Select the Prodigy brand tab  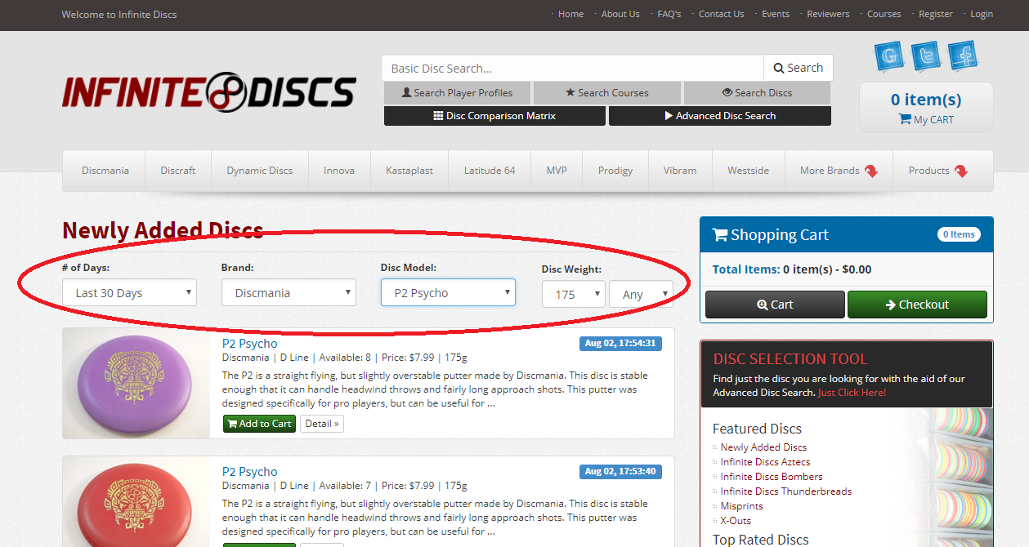[615, 171]
